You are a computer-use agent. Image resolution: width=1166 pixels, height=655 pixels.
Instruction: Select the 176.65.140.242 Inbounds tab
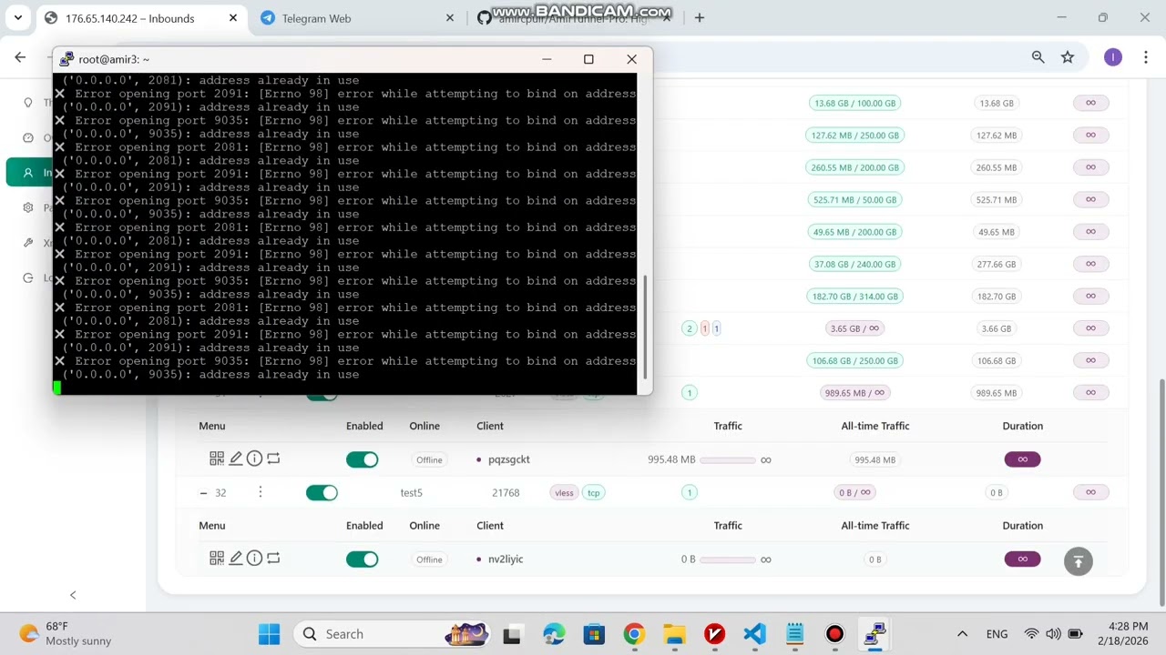point(141,18)
